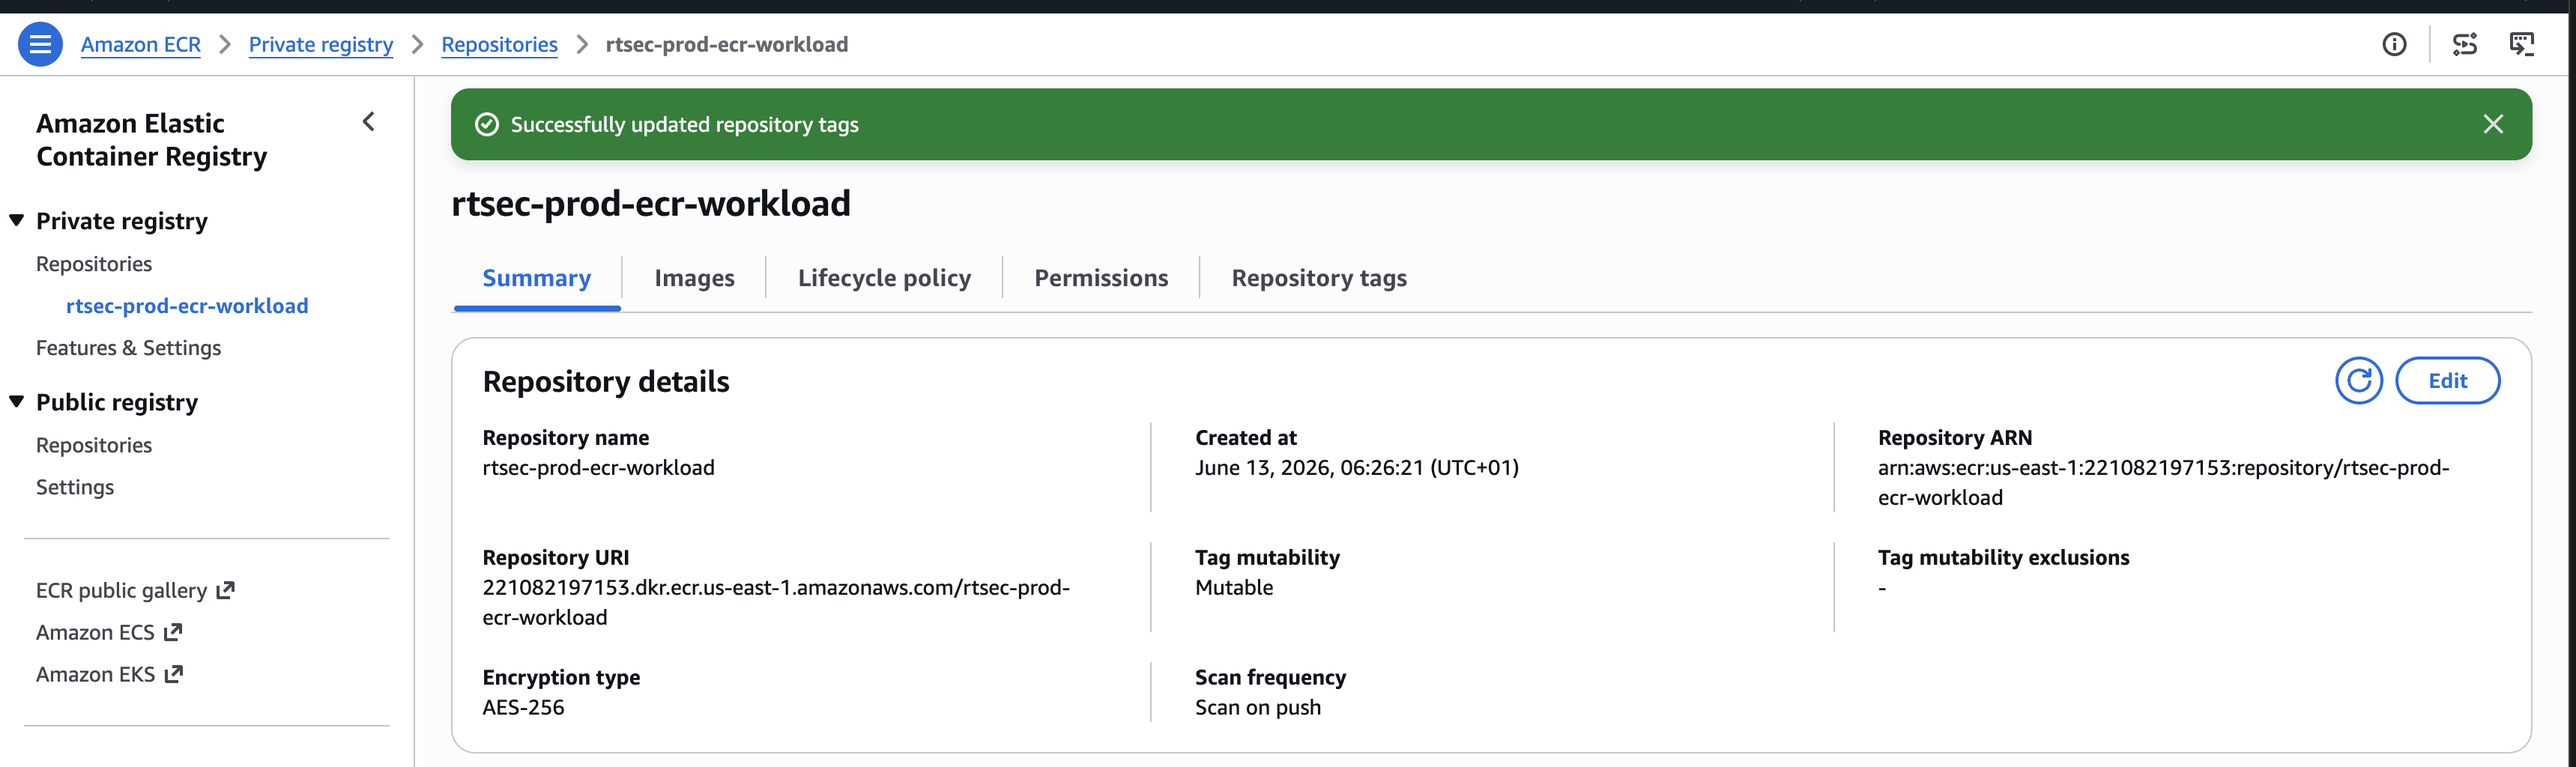Image resolution: width=2576 pixels, height=767 pixels.
Task: Go to Repositories breadcrumb link
Action: pos(499,44)
